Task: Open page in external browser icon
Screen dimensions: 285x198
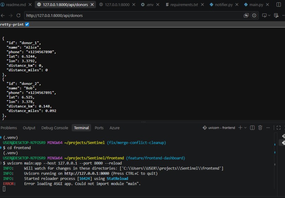Action: click(246, 16)
